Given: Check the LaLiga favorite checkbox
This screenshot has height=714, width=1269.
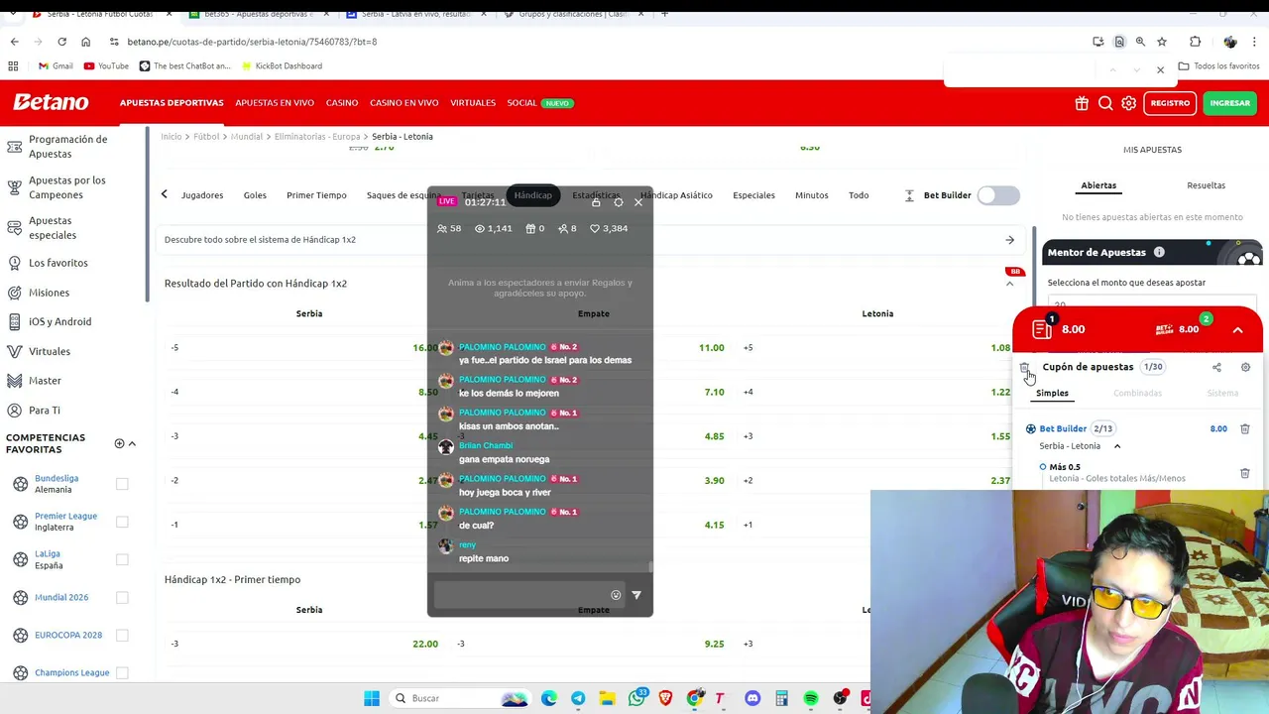Looking at the screenshot, I should pyautogui.click(x=122, y=559).
